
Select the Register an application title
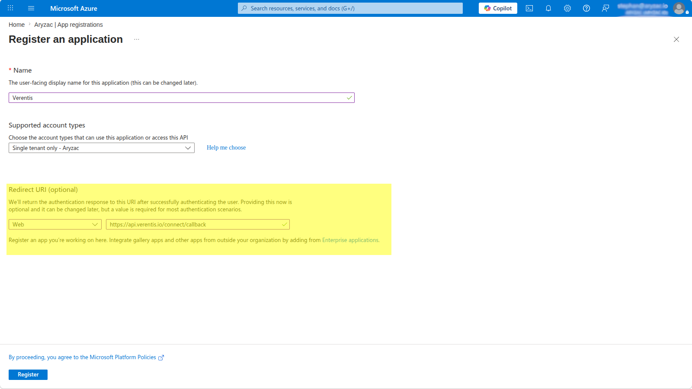pos(66,39)
